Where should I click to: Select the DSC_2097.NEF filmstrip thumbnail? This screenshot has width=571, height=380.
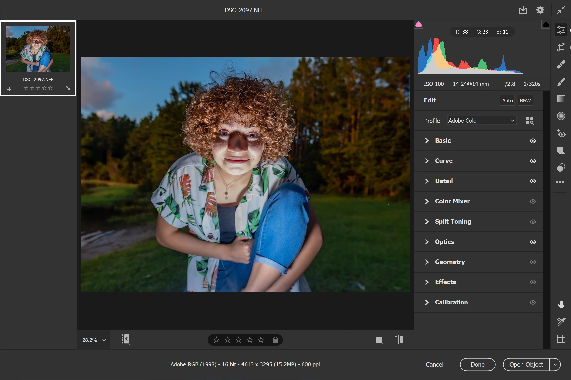coord(38,49)
